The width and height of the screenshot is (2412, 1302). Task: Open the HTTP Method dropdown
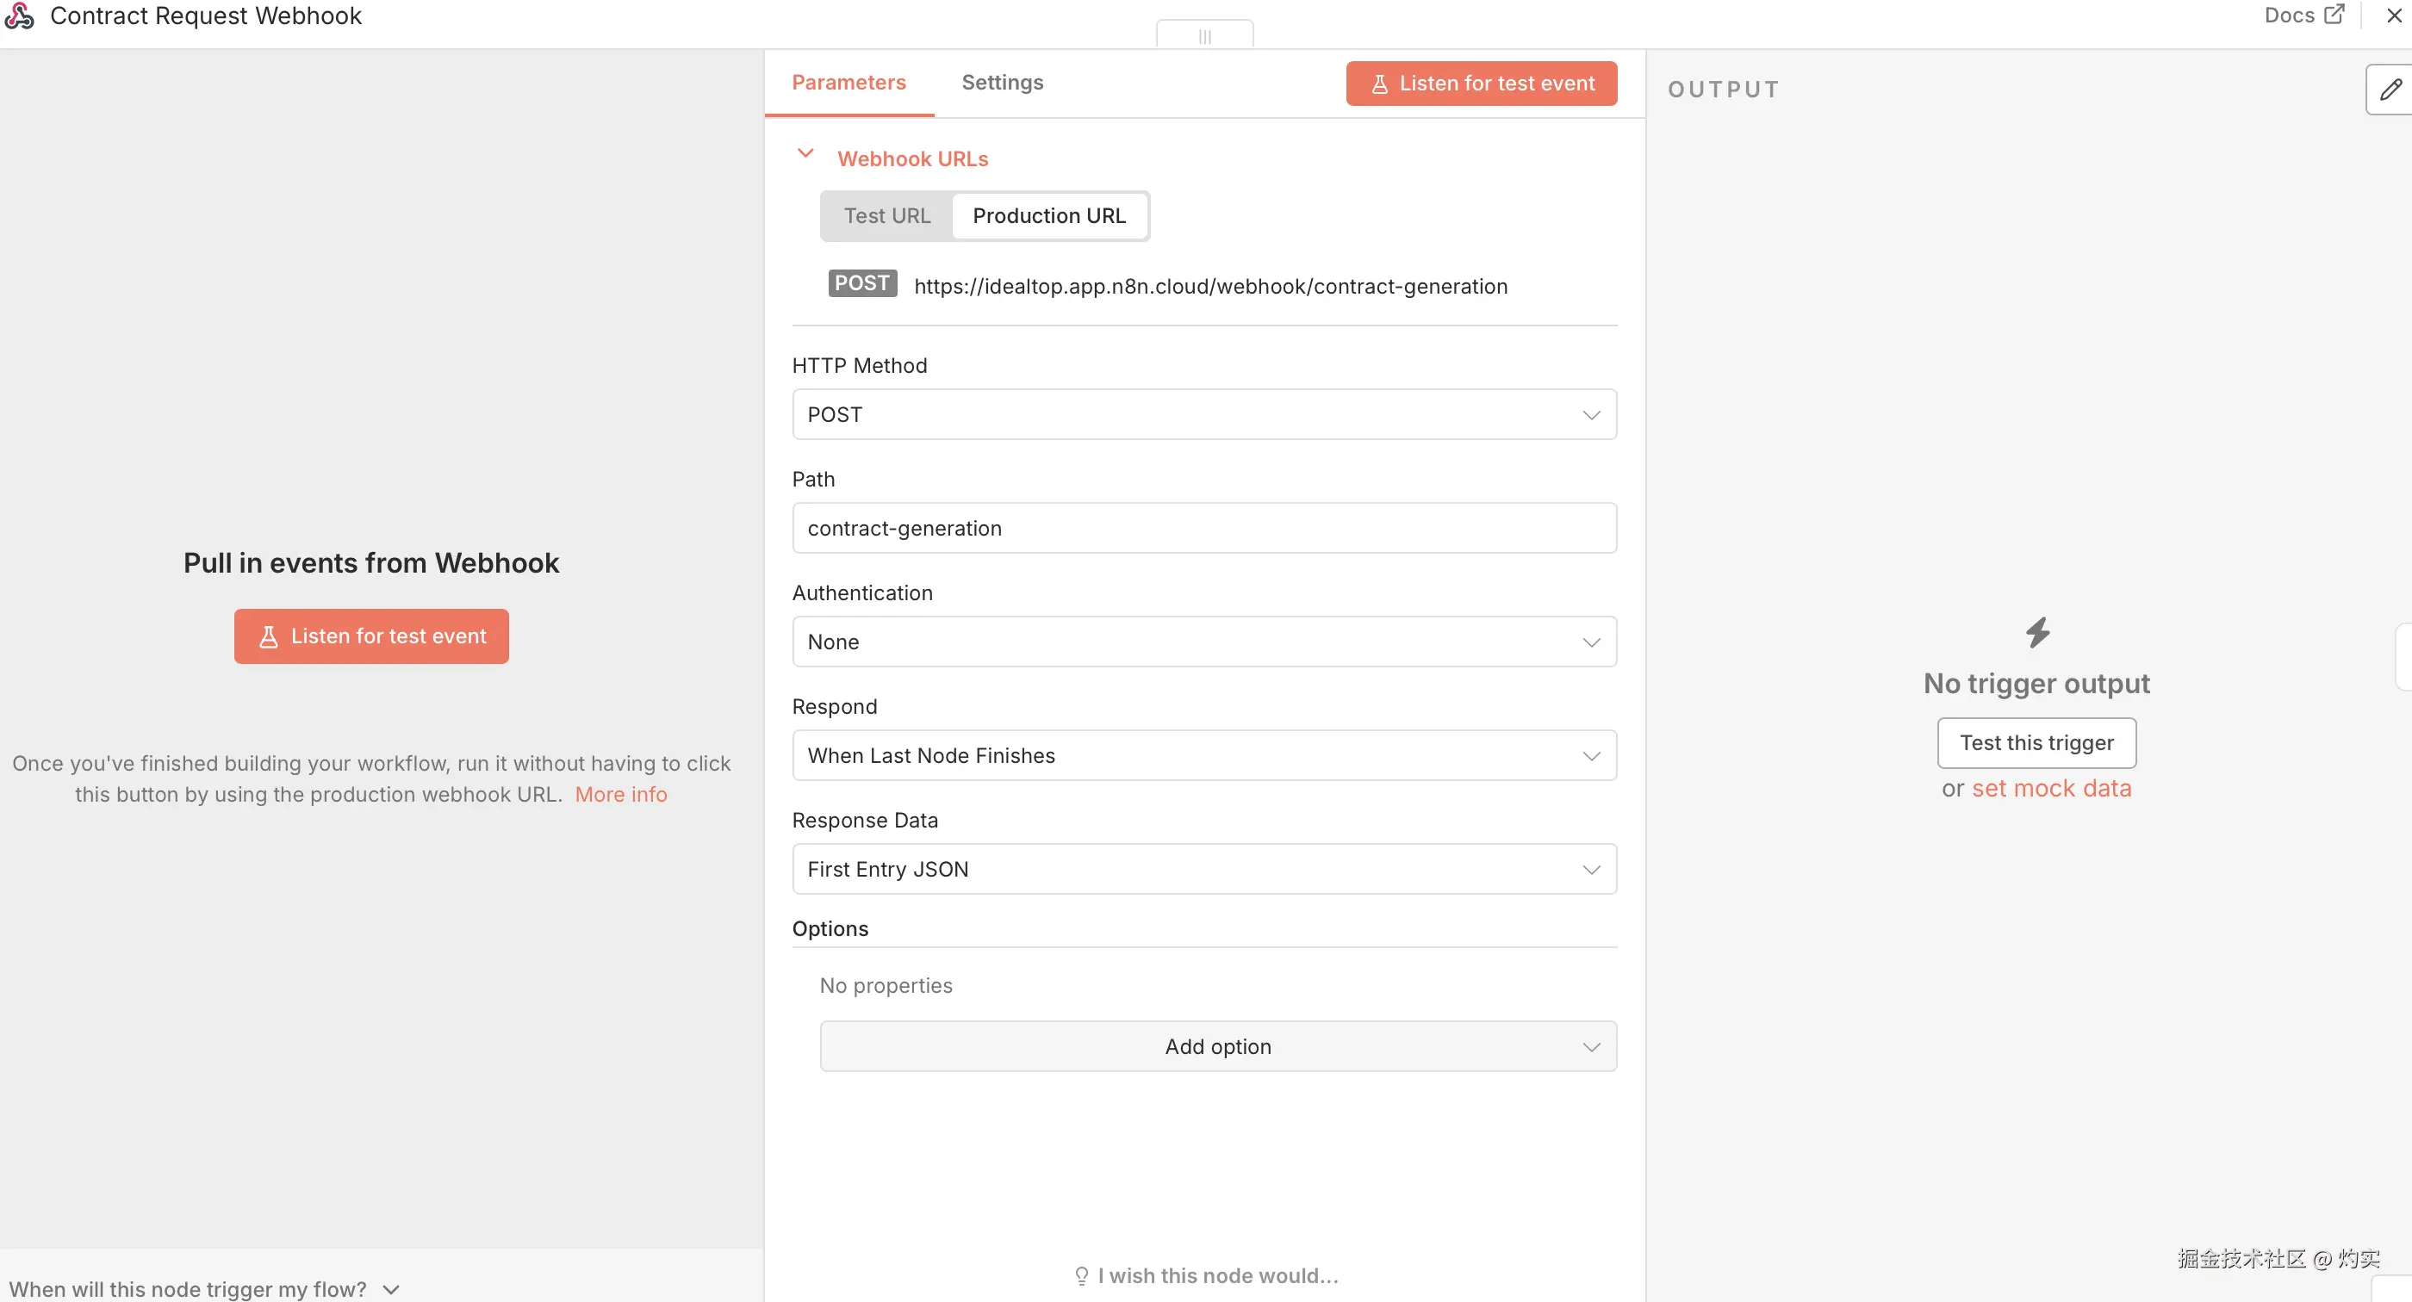coord(1203,413)
